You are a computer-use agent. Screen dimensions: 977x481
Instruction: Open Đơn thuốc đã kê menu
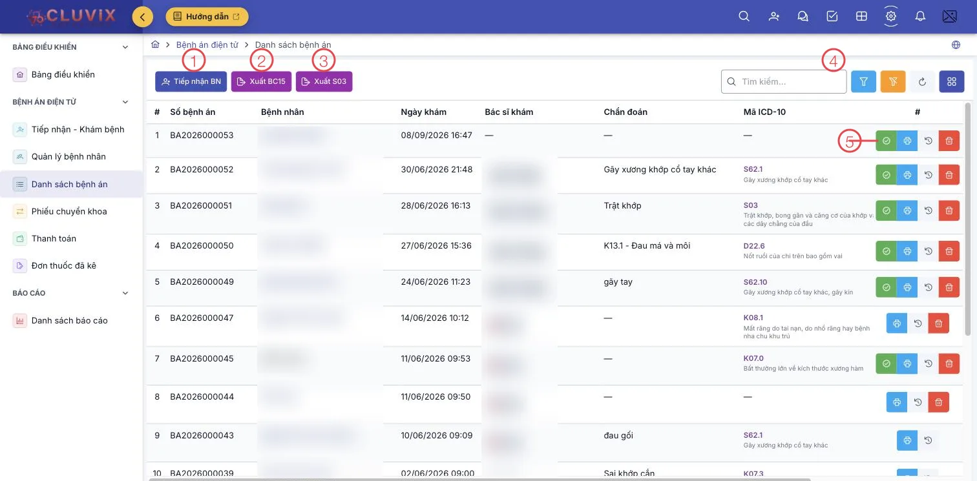click(x=71, y=266)
